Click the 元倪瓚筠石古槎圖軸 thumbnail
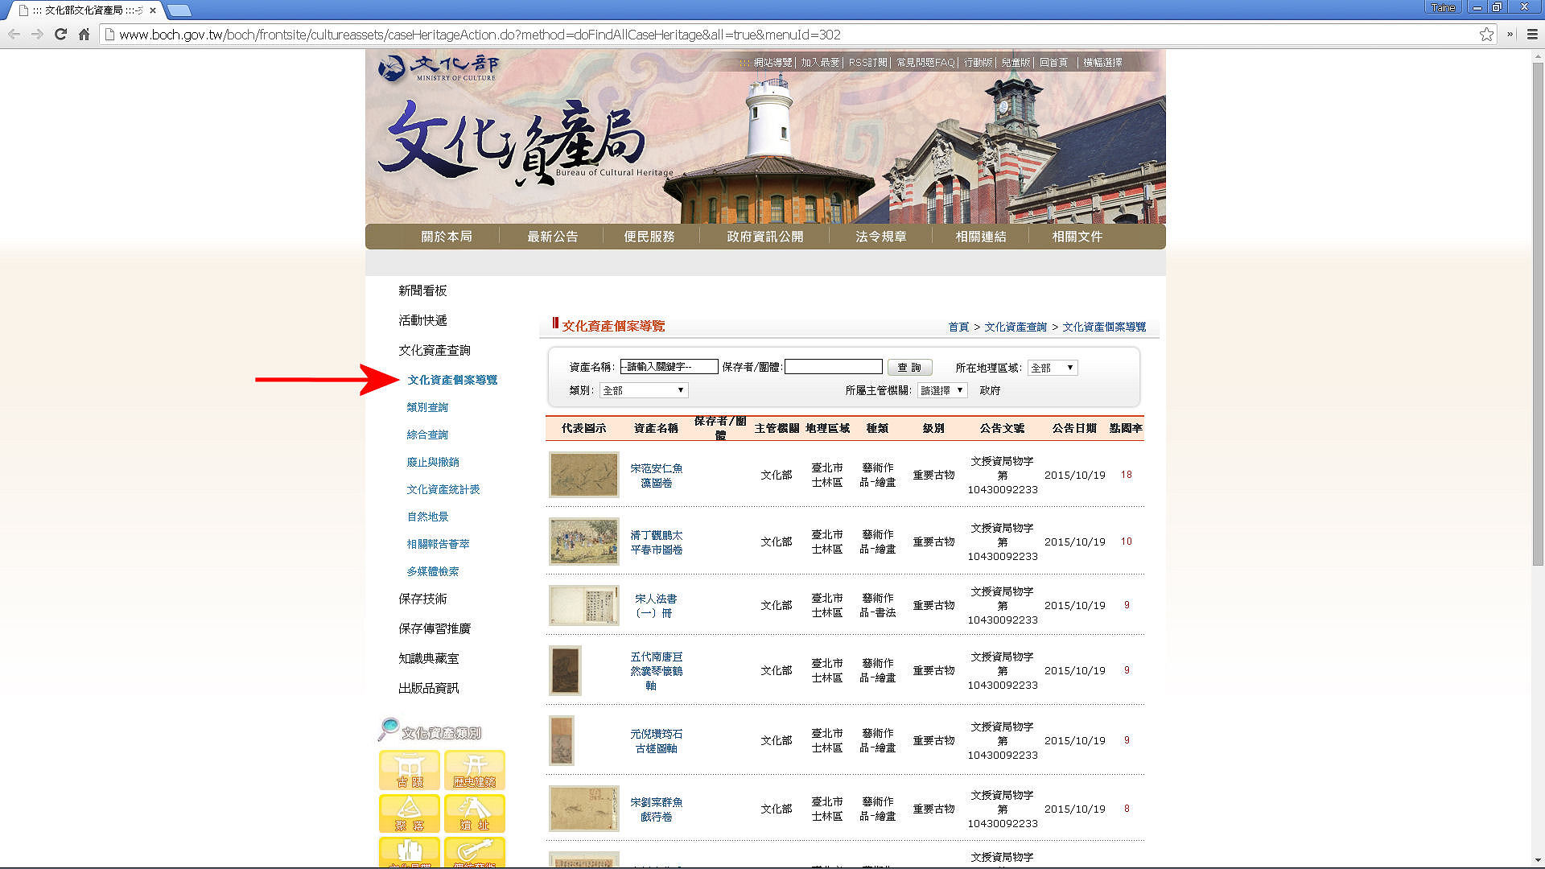 point(562,740)
